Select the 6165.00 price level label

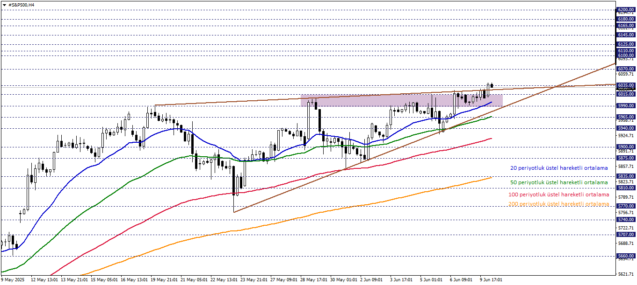point(625,25)
